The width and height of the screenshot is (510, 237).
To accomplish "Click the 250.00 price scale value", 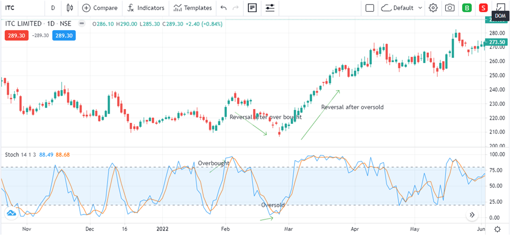I will tap(497, 75).
